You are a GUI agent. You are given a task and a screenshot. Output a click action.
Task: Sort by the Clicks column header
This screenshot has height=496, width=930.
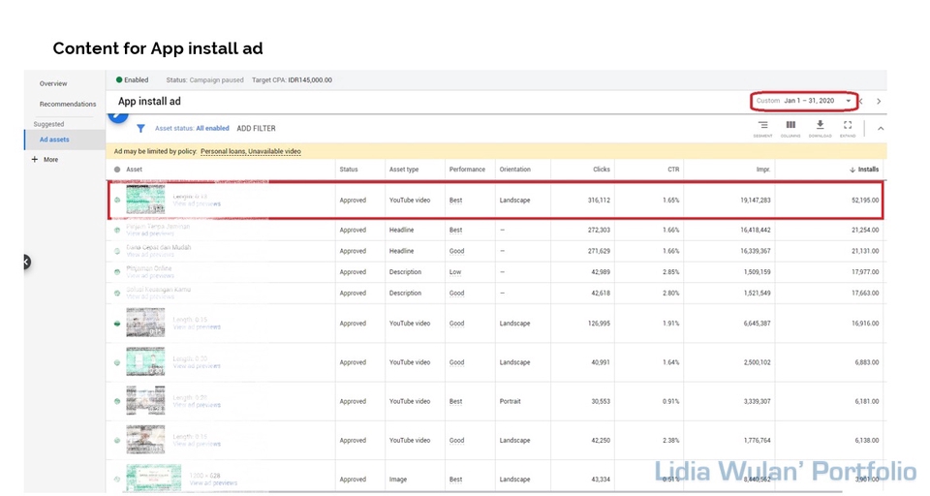coord(602,170)
